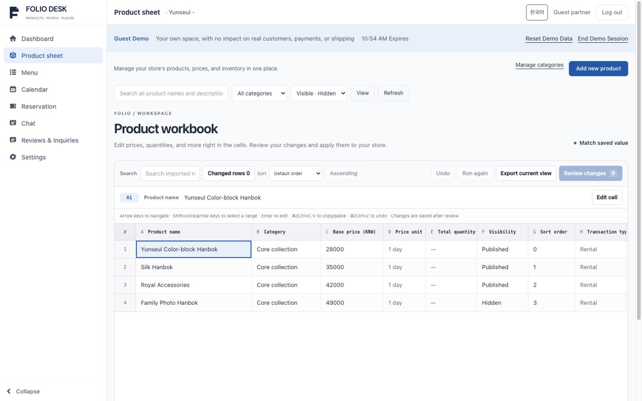Screen dimensions: 642x401
Task: Select the Silk Hanbok cell
Action: point(194,267)
